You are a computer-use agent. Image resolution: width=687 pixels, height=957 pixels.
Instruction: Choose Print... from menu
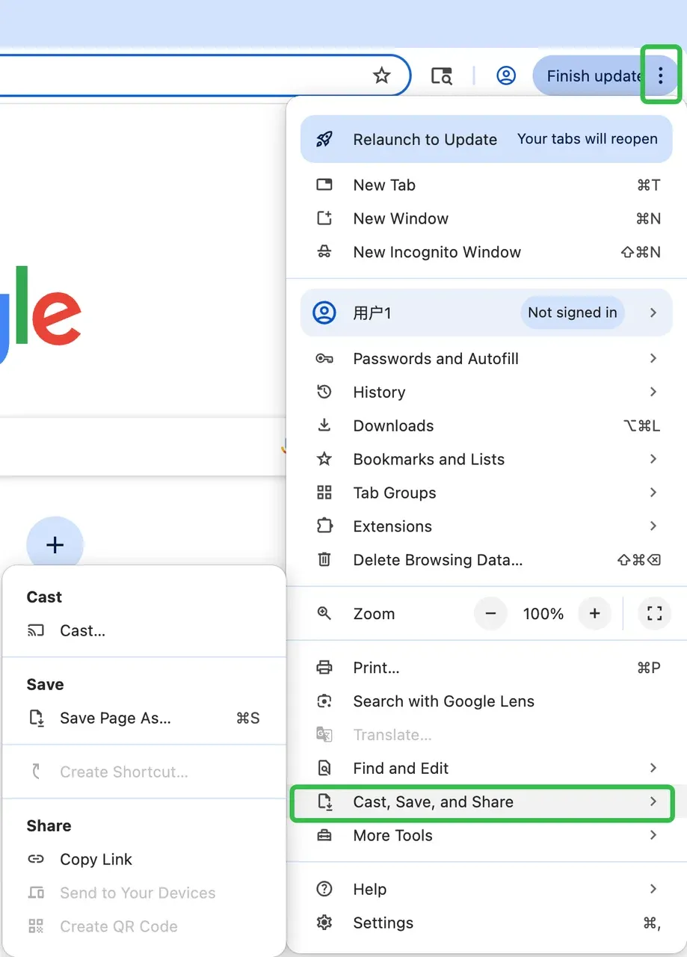(x=487, y=668)
